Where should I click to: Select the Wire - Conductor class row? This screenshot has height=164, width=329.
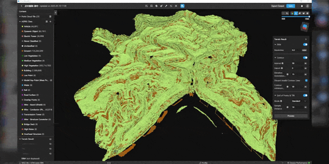(35, 109)
